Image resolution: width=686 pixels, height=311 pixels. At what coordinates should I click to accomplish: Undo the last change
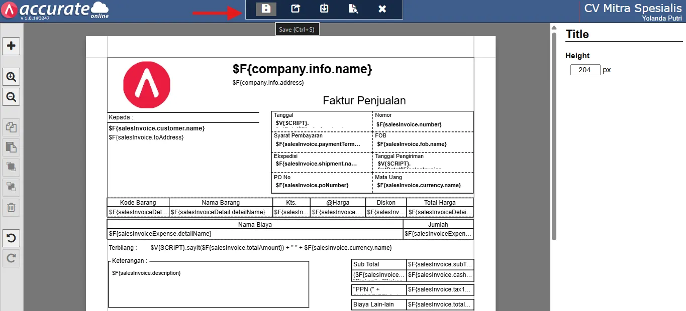click(11, 238)
